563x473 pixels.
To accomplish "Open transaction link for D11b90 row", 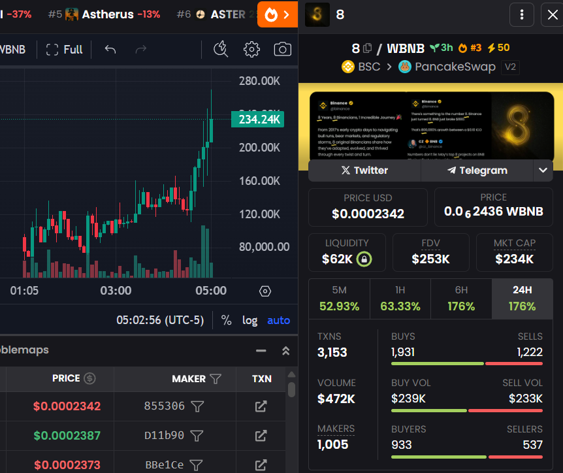I will pyautogui.click(x=261, y=435).
